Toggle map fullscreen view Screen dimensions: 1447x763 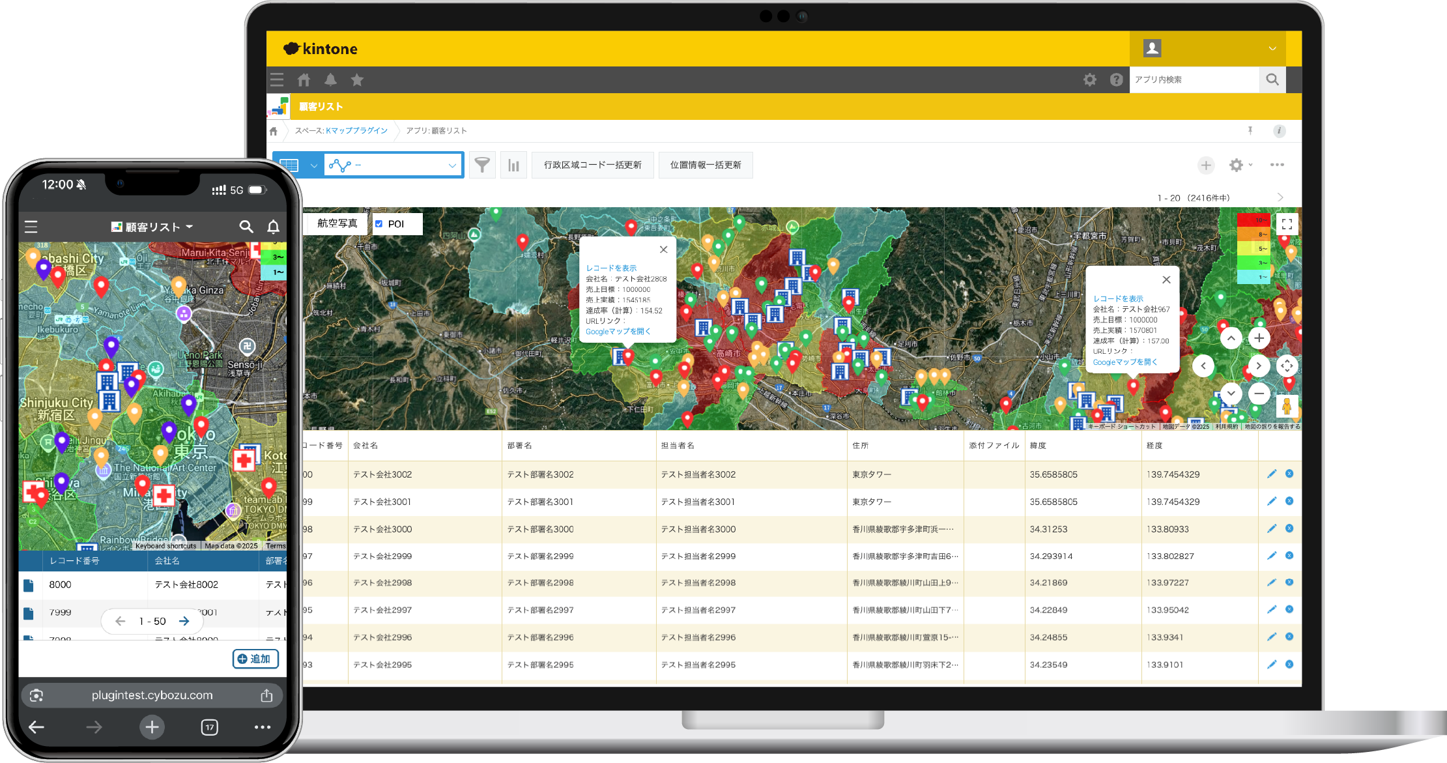coord(1287,224)
